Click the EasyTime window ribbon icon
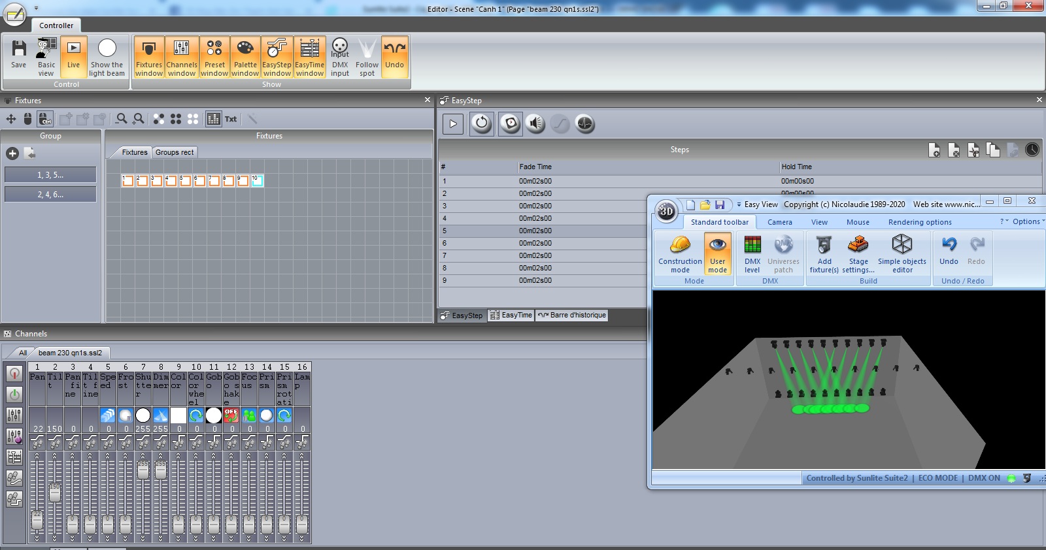The image size is (1046, 550). (309, 57)
